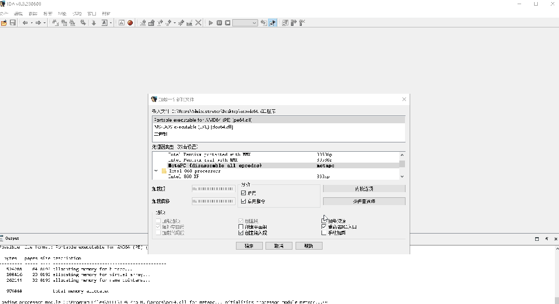Click the 确定 OK button
This screenshot has height=304, width=559.
click(249, 246)
